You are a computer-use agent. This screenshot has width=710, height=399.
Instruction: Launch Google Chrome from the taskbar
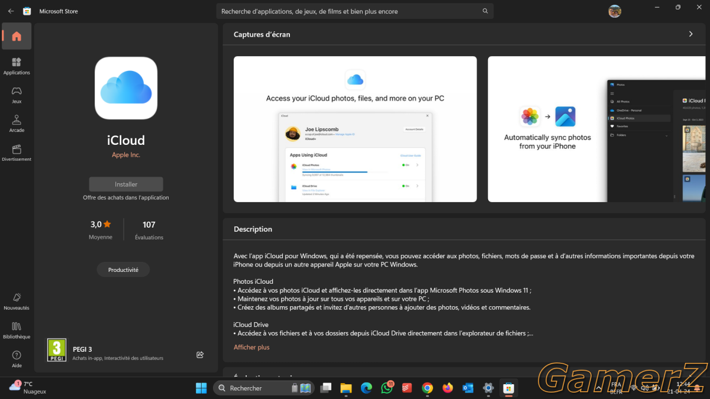pyautogui.click(x=427, y=388)
